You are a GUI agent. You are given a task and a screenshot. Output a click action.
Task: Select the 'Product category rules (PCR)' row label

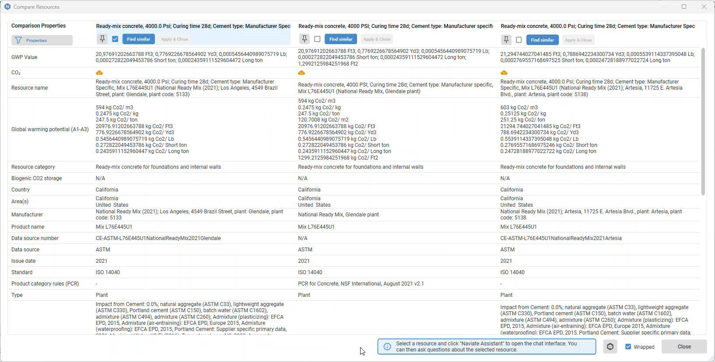(x=46, y=284)
